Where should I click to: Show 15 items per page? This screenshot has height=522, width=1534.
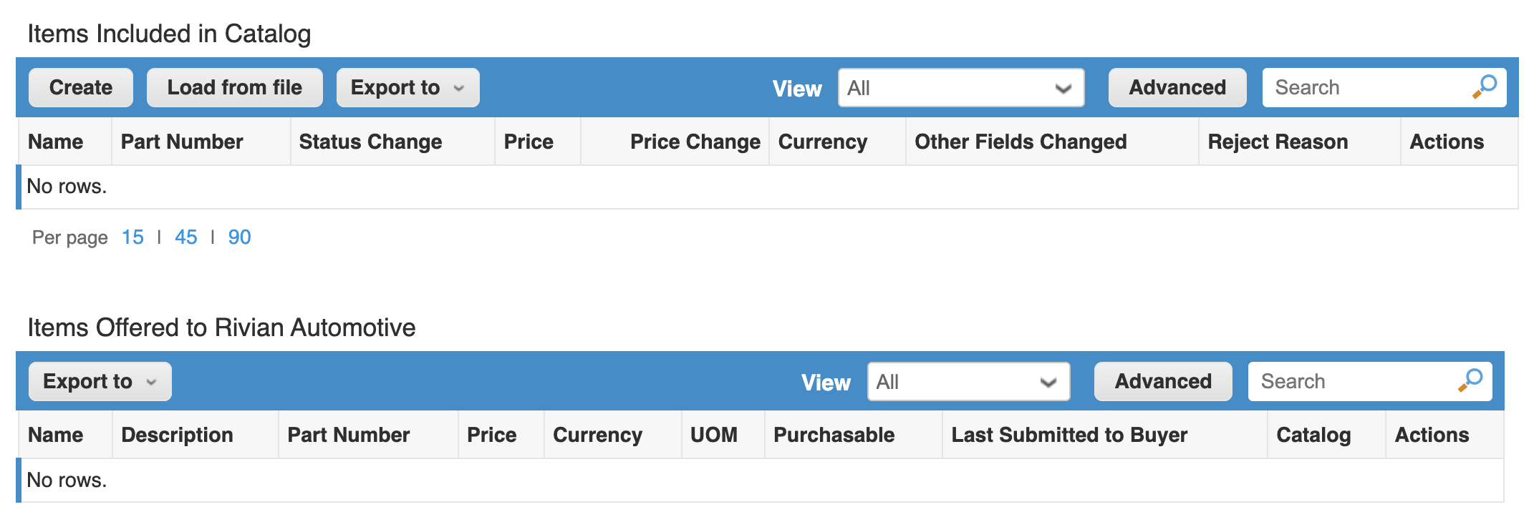click(x=132, y=237)
